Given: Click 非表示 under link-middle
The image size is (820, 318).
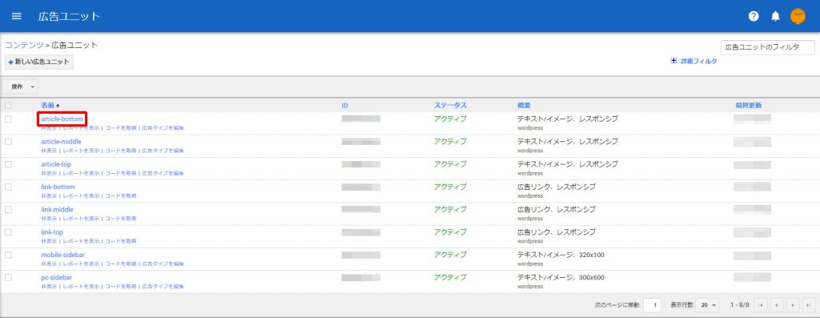Looking at the screenshot, I should (49, 219).
